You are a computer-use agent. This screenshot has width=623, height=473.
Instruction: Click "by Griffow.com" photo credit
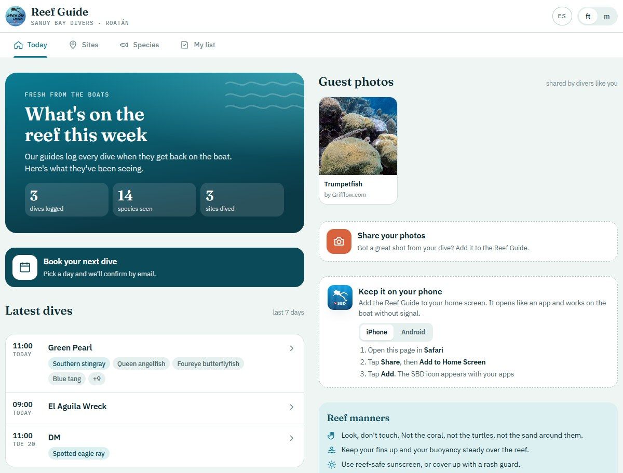[345, 195]
